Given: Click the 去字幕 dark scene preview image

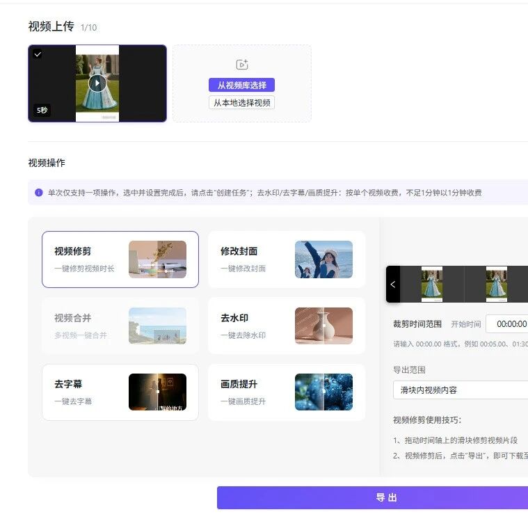Looking at the screenshot, I should [x=158, y=392].
